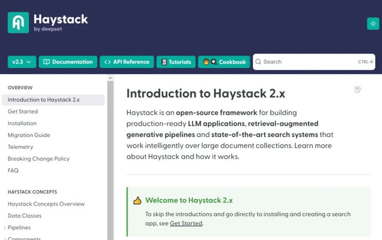Click the sidebar scrollbar up arrow
This screenshot has width=382, height=240.
pos(111,78)
